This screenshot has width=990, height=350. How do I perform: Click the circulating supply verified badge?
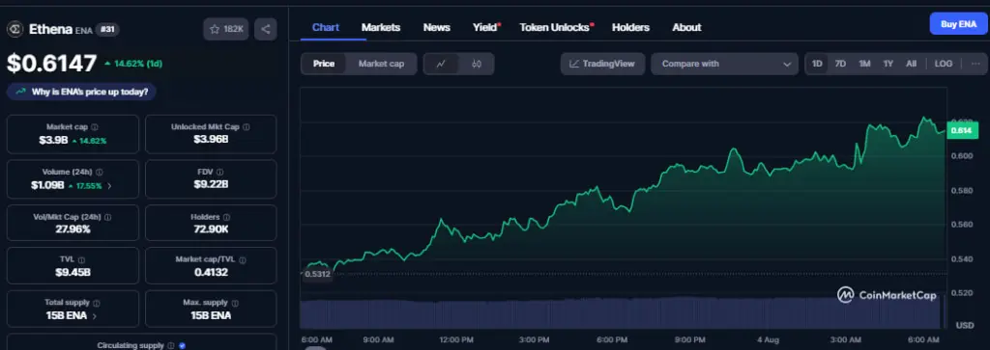click(182, 345)
